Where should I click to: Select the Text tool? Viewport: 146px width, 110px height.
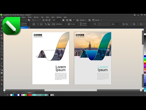2,59
